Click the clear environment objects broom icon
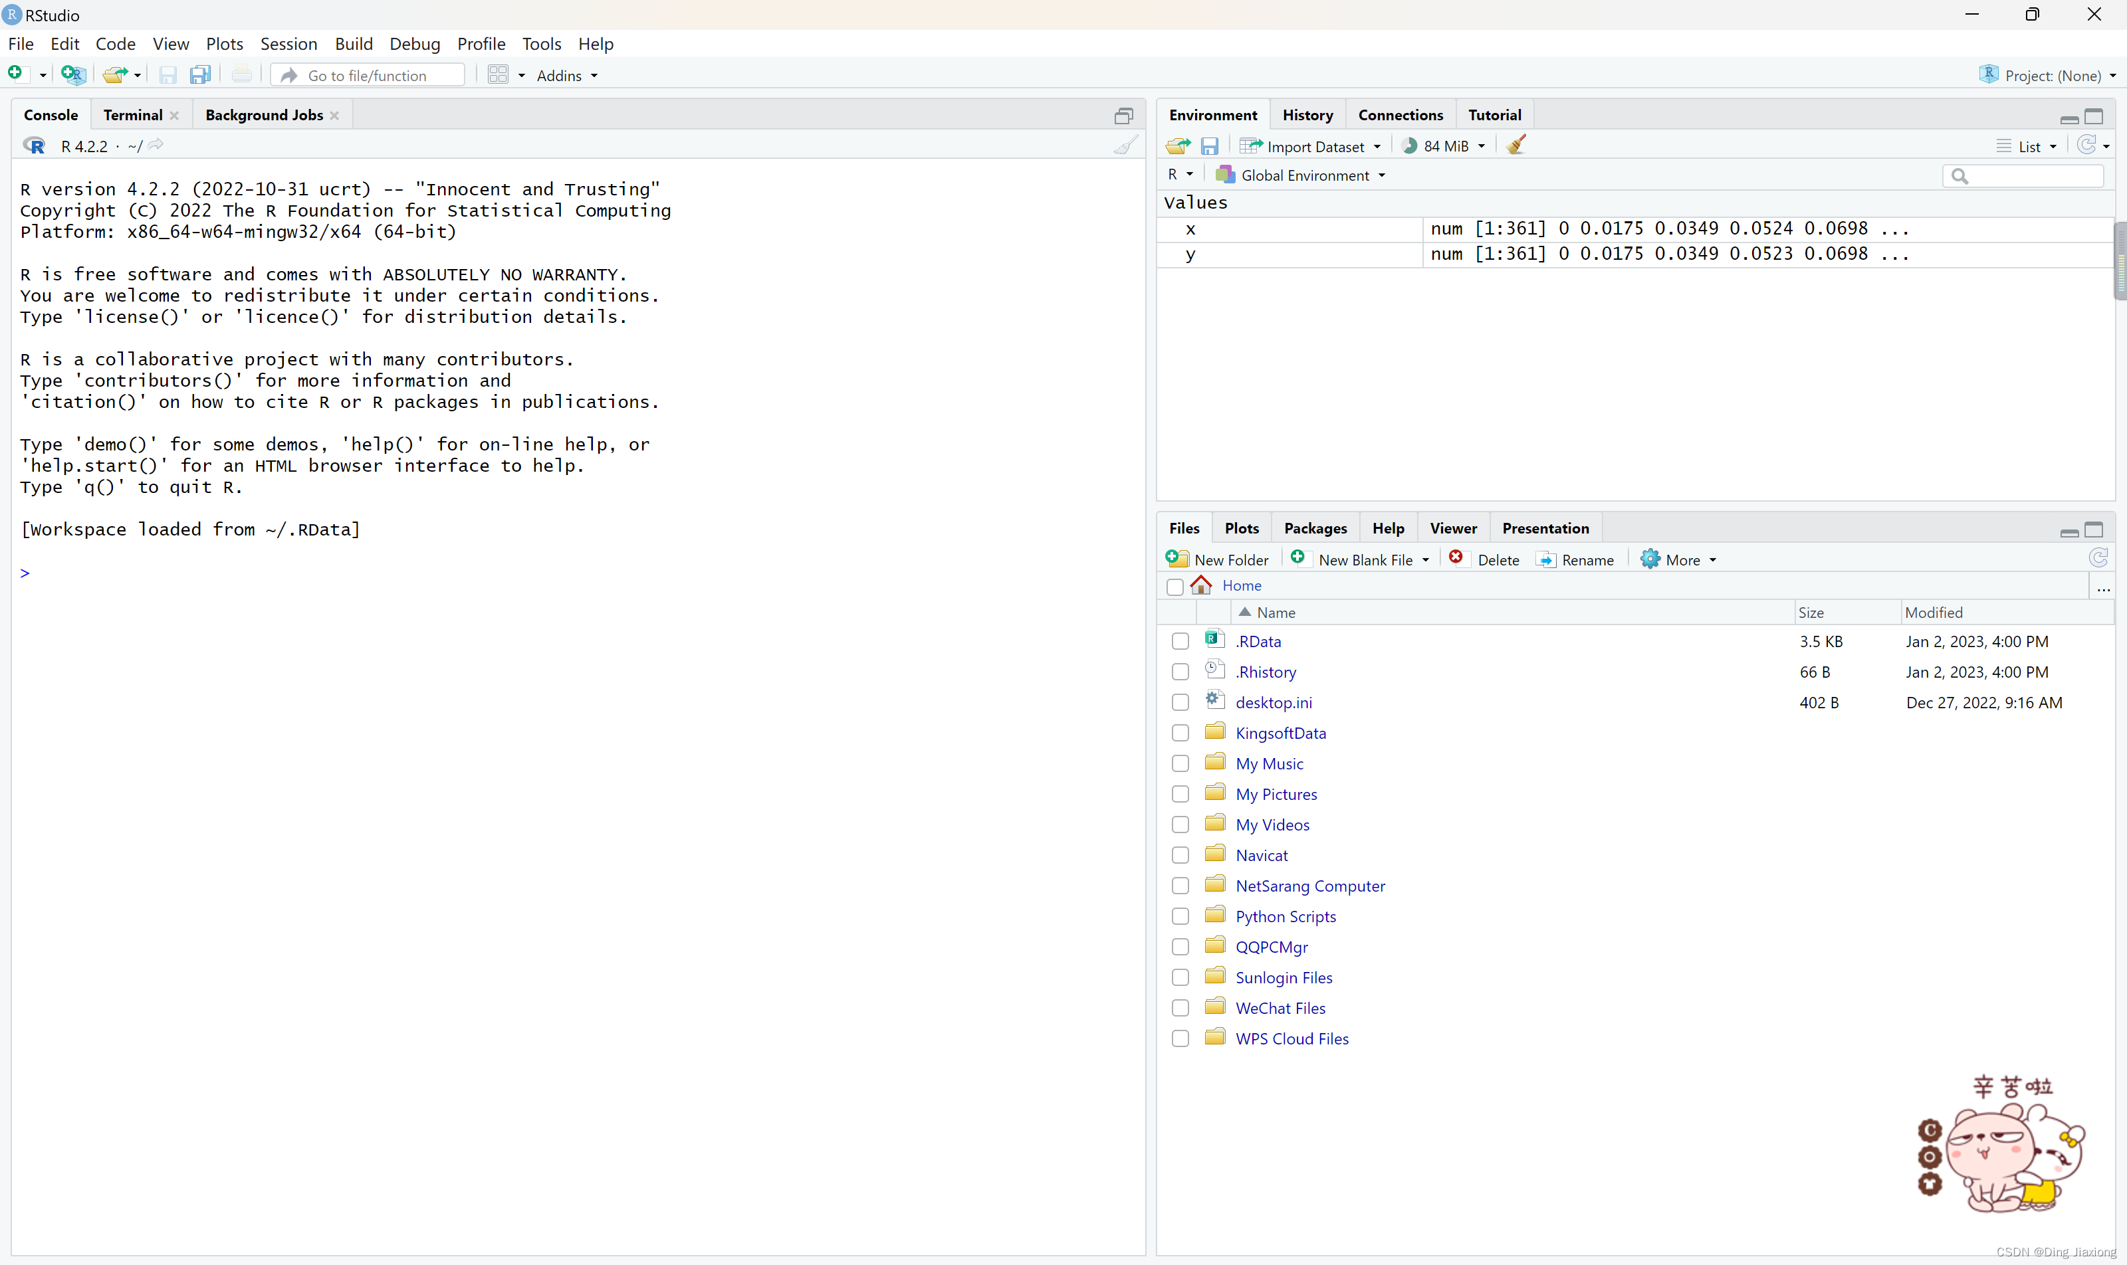 pos(1515,146)
